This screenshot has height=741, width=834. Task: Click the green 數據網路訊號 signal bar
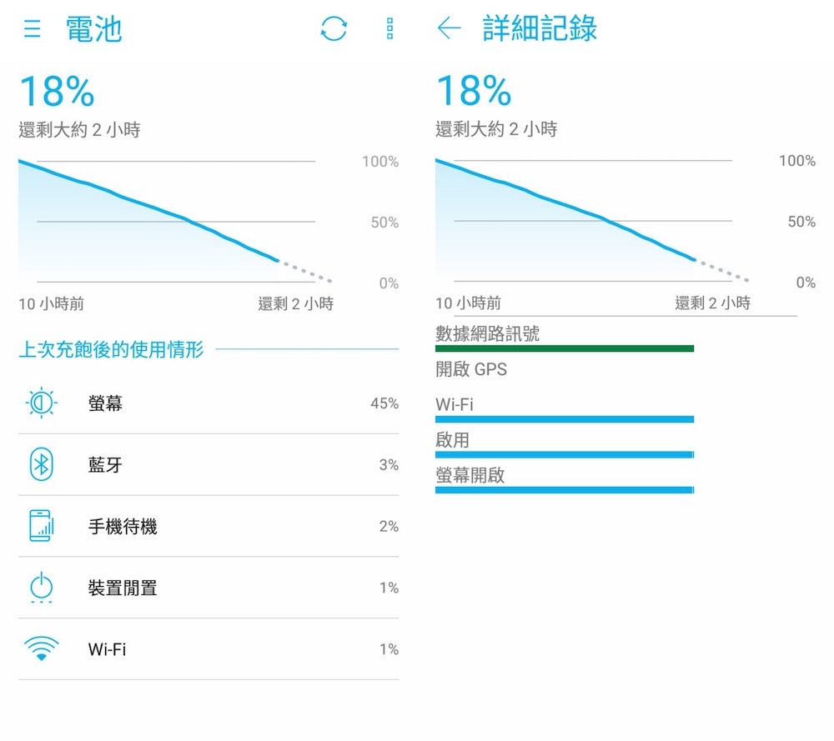coord(564,348)
